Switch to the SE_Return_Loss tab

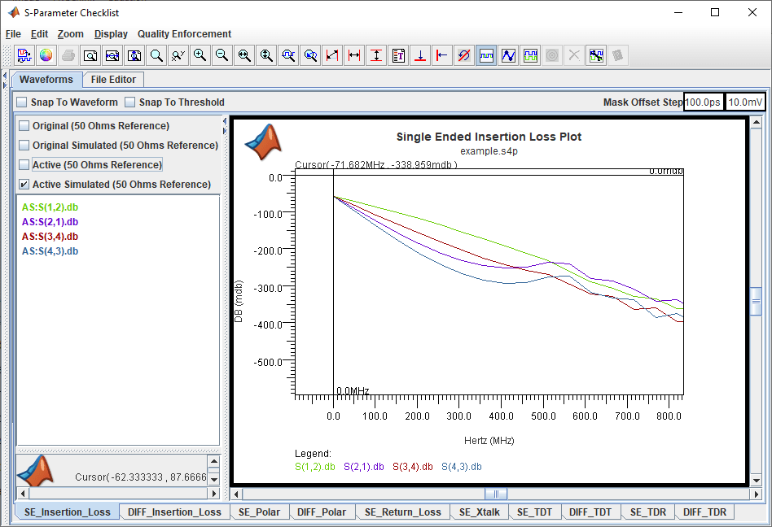pyautogui.click(x=402, y=512)
